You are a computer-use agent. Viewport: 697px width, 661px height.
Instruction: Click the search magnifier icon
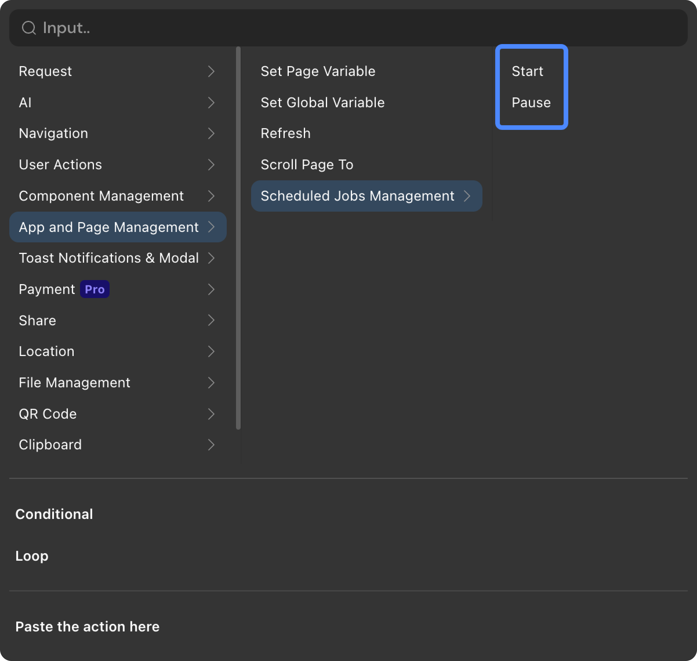[28, 28]
